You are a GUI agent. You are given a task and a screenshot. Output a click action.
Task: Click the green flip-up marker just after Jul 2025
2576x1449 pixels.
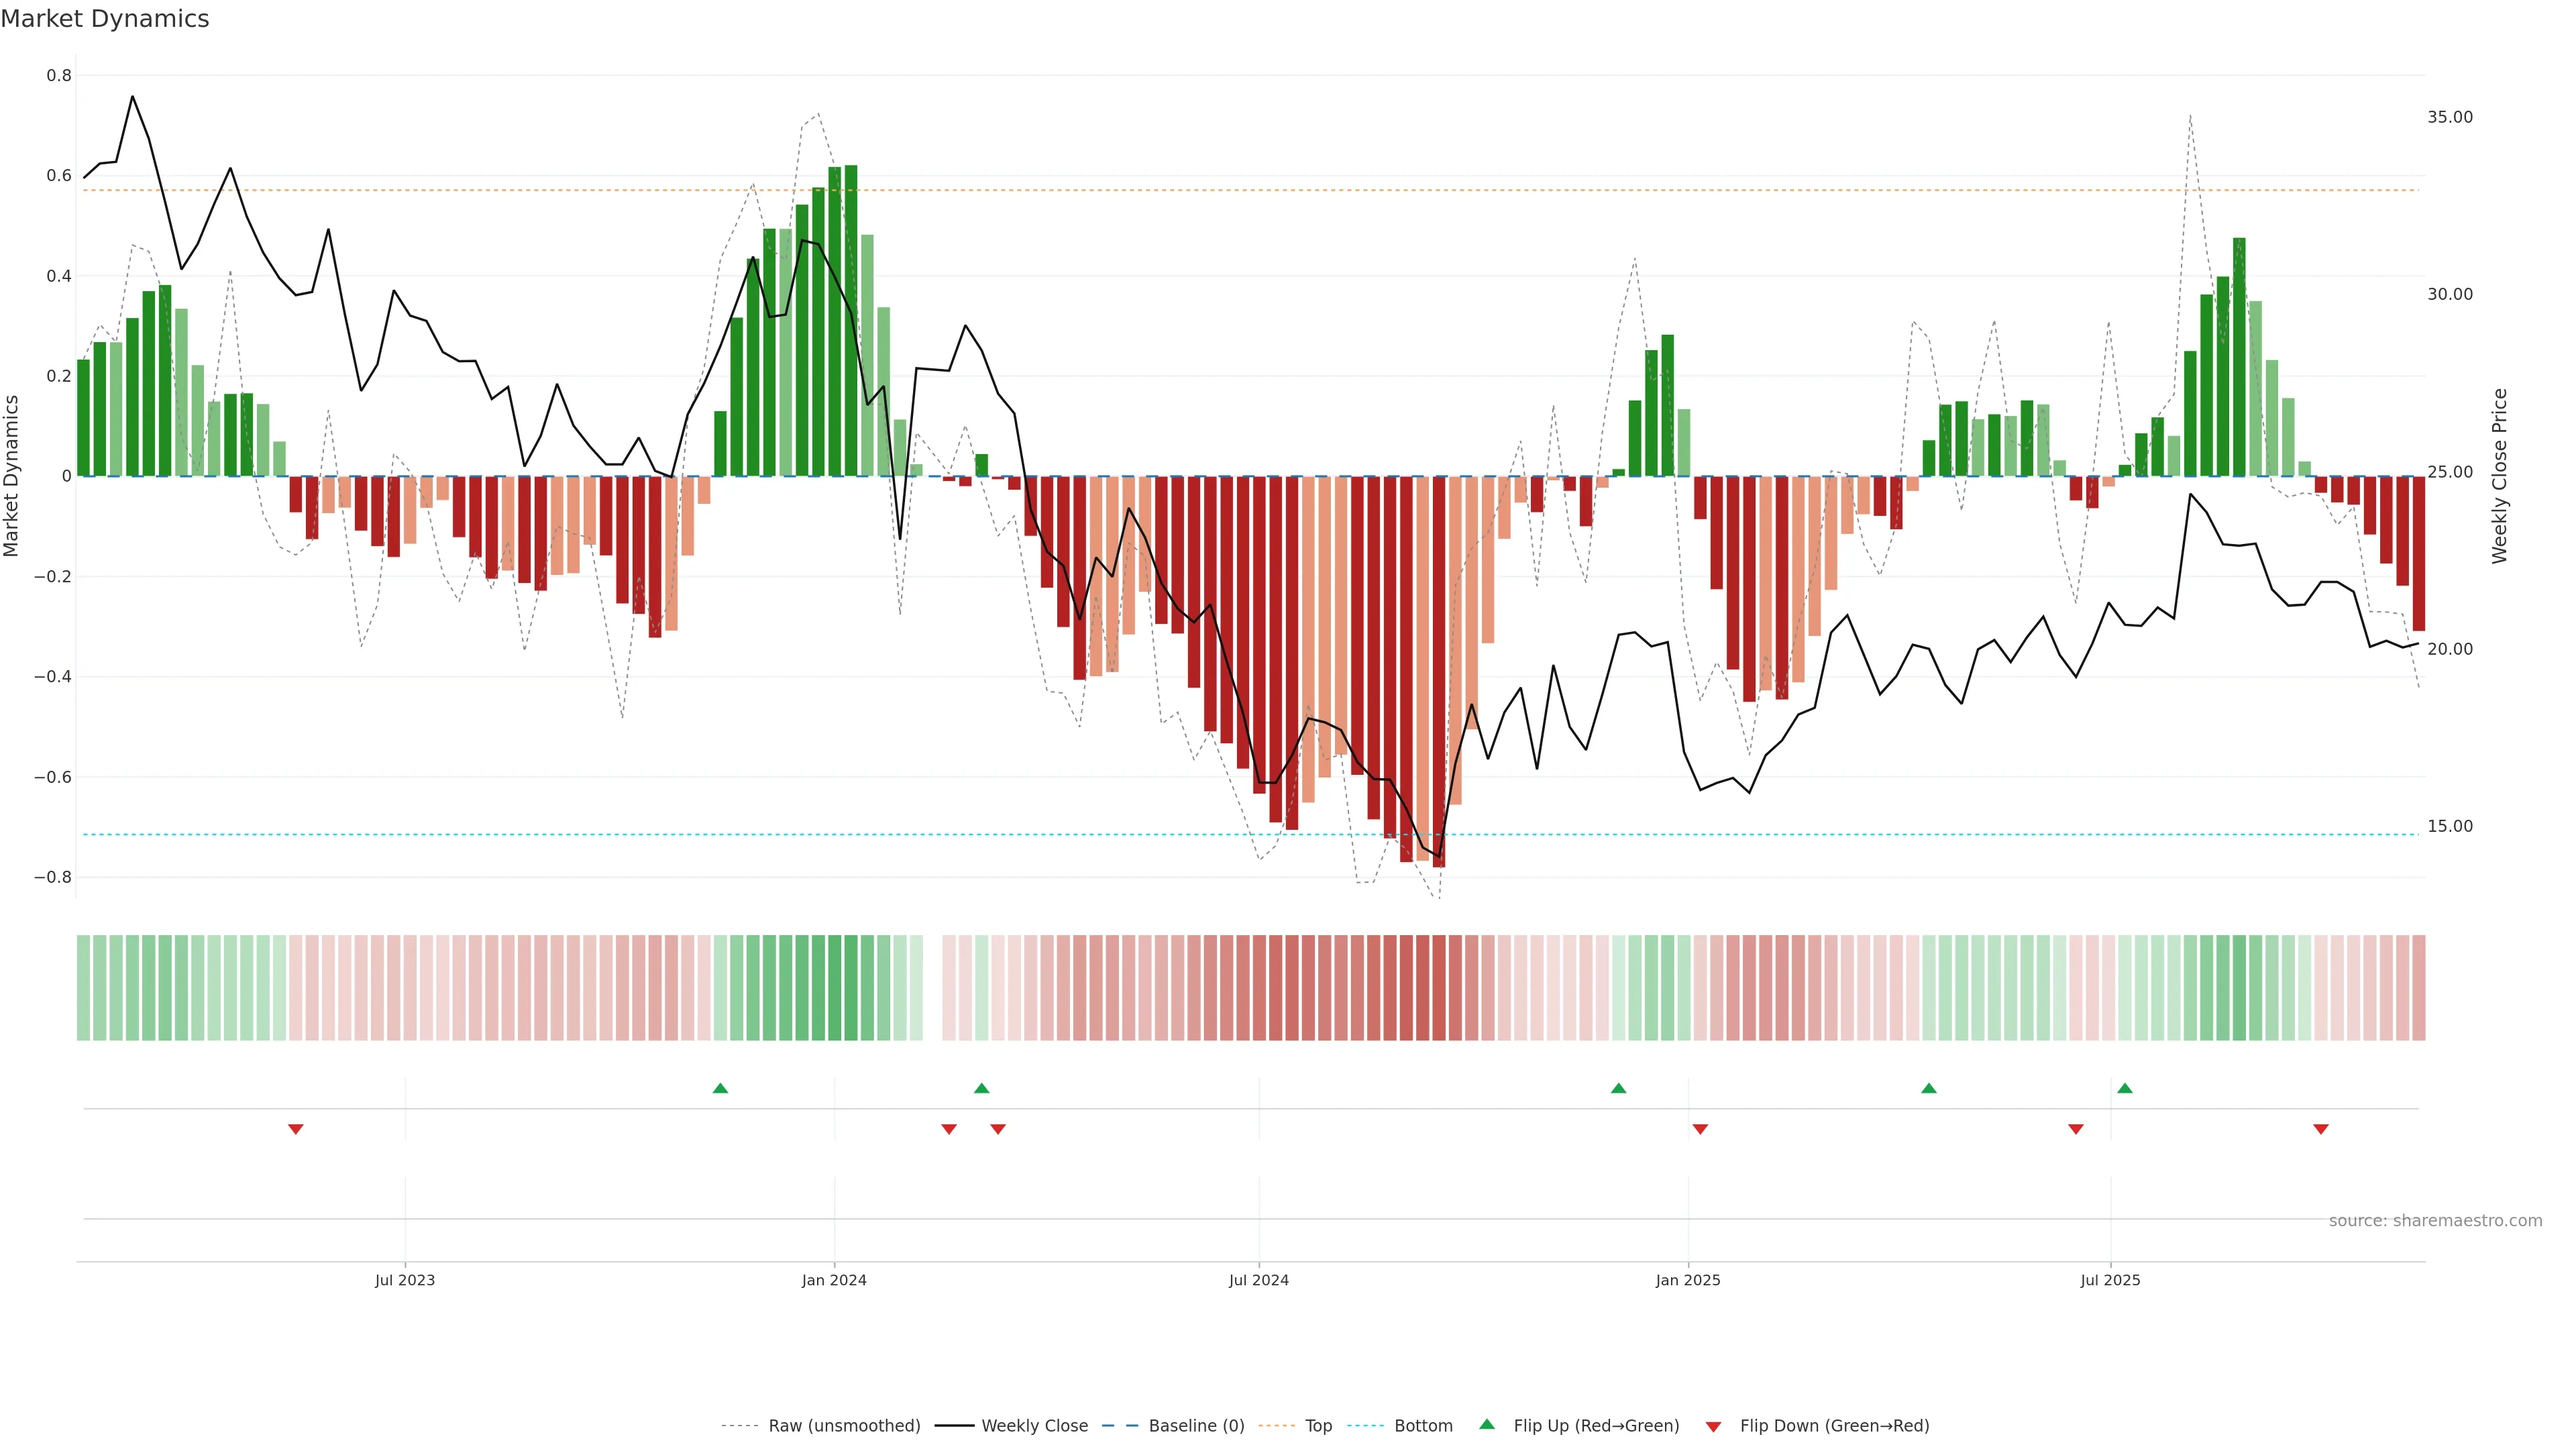click(2125, 1088)
